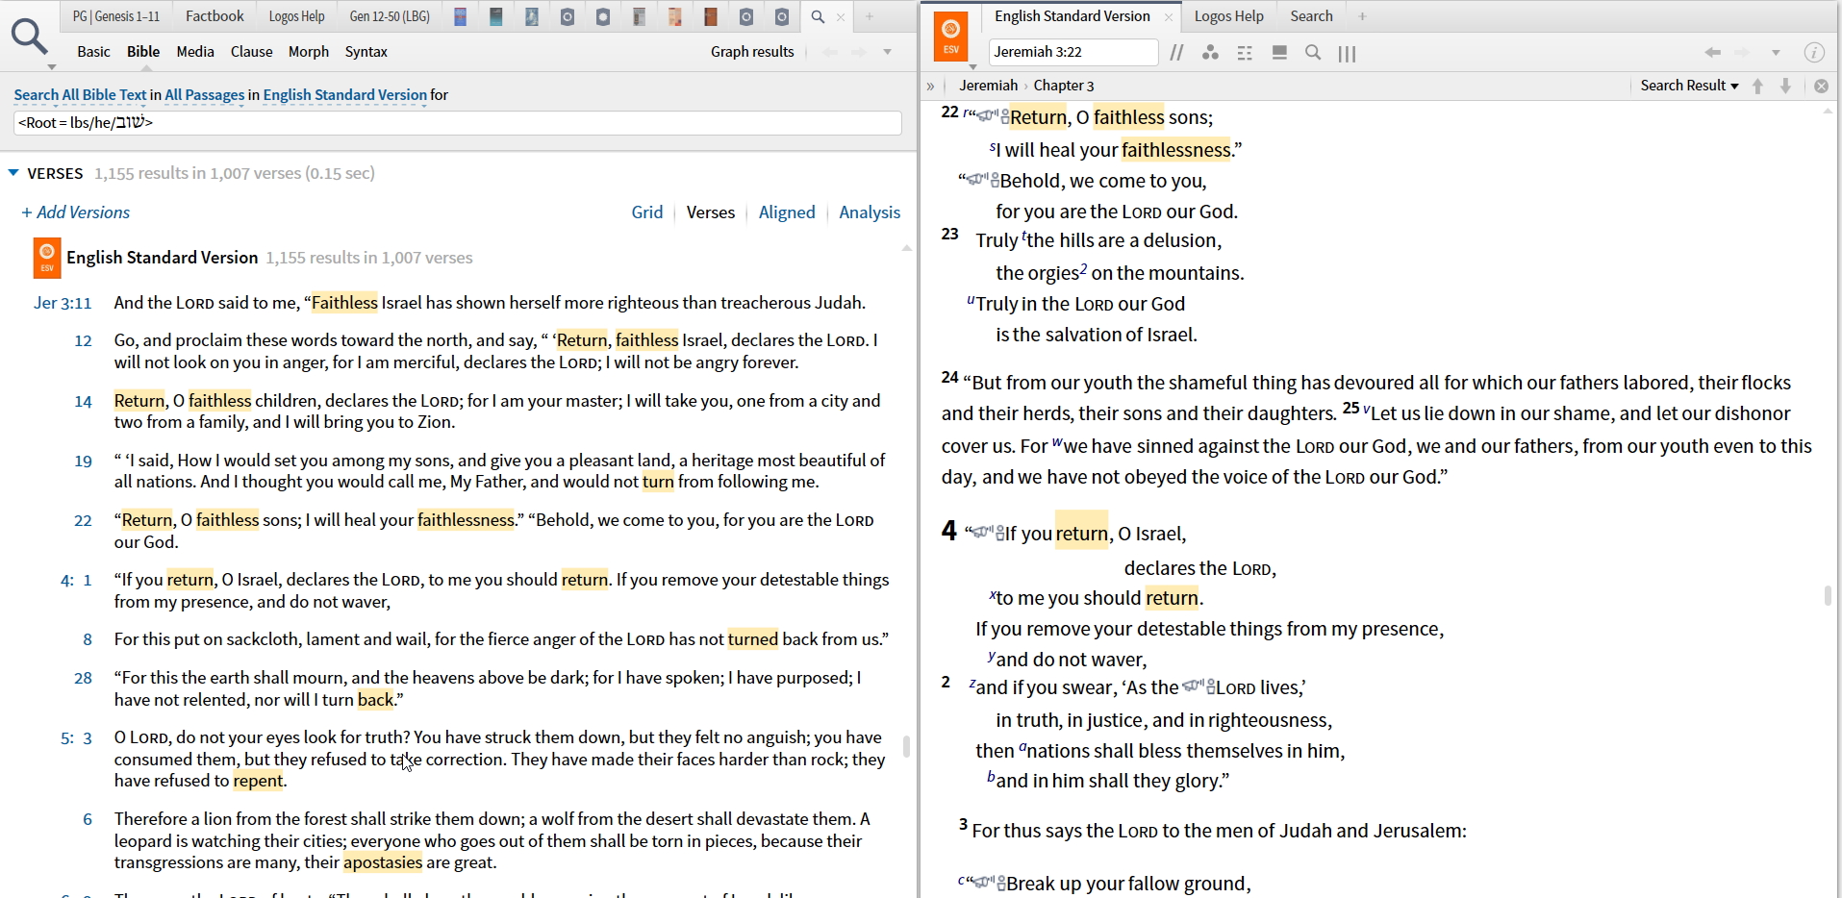Expand the table of contents sidebar chevrons
The image size is (1842, 898).
(x=931, y=86)
